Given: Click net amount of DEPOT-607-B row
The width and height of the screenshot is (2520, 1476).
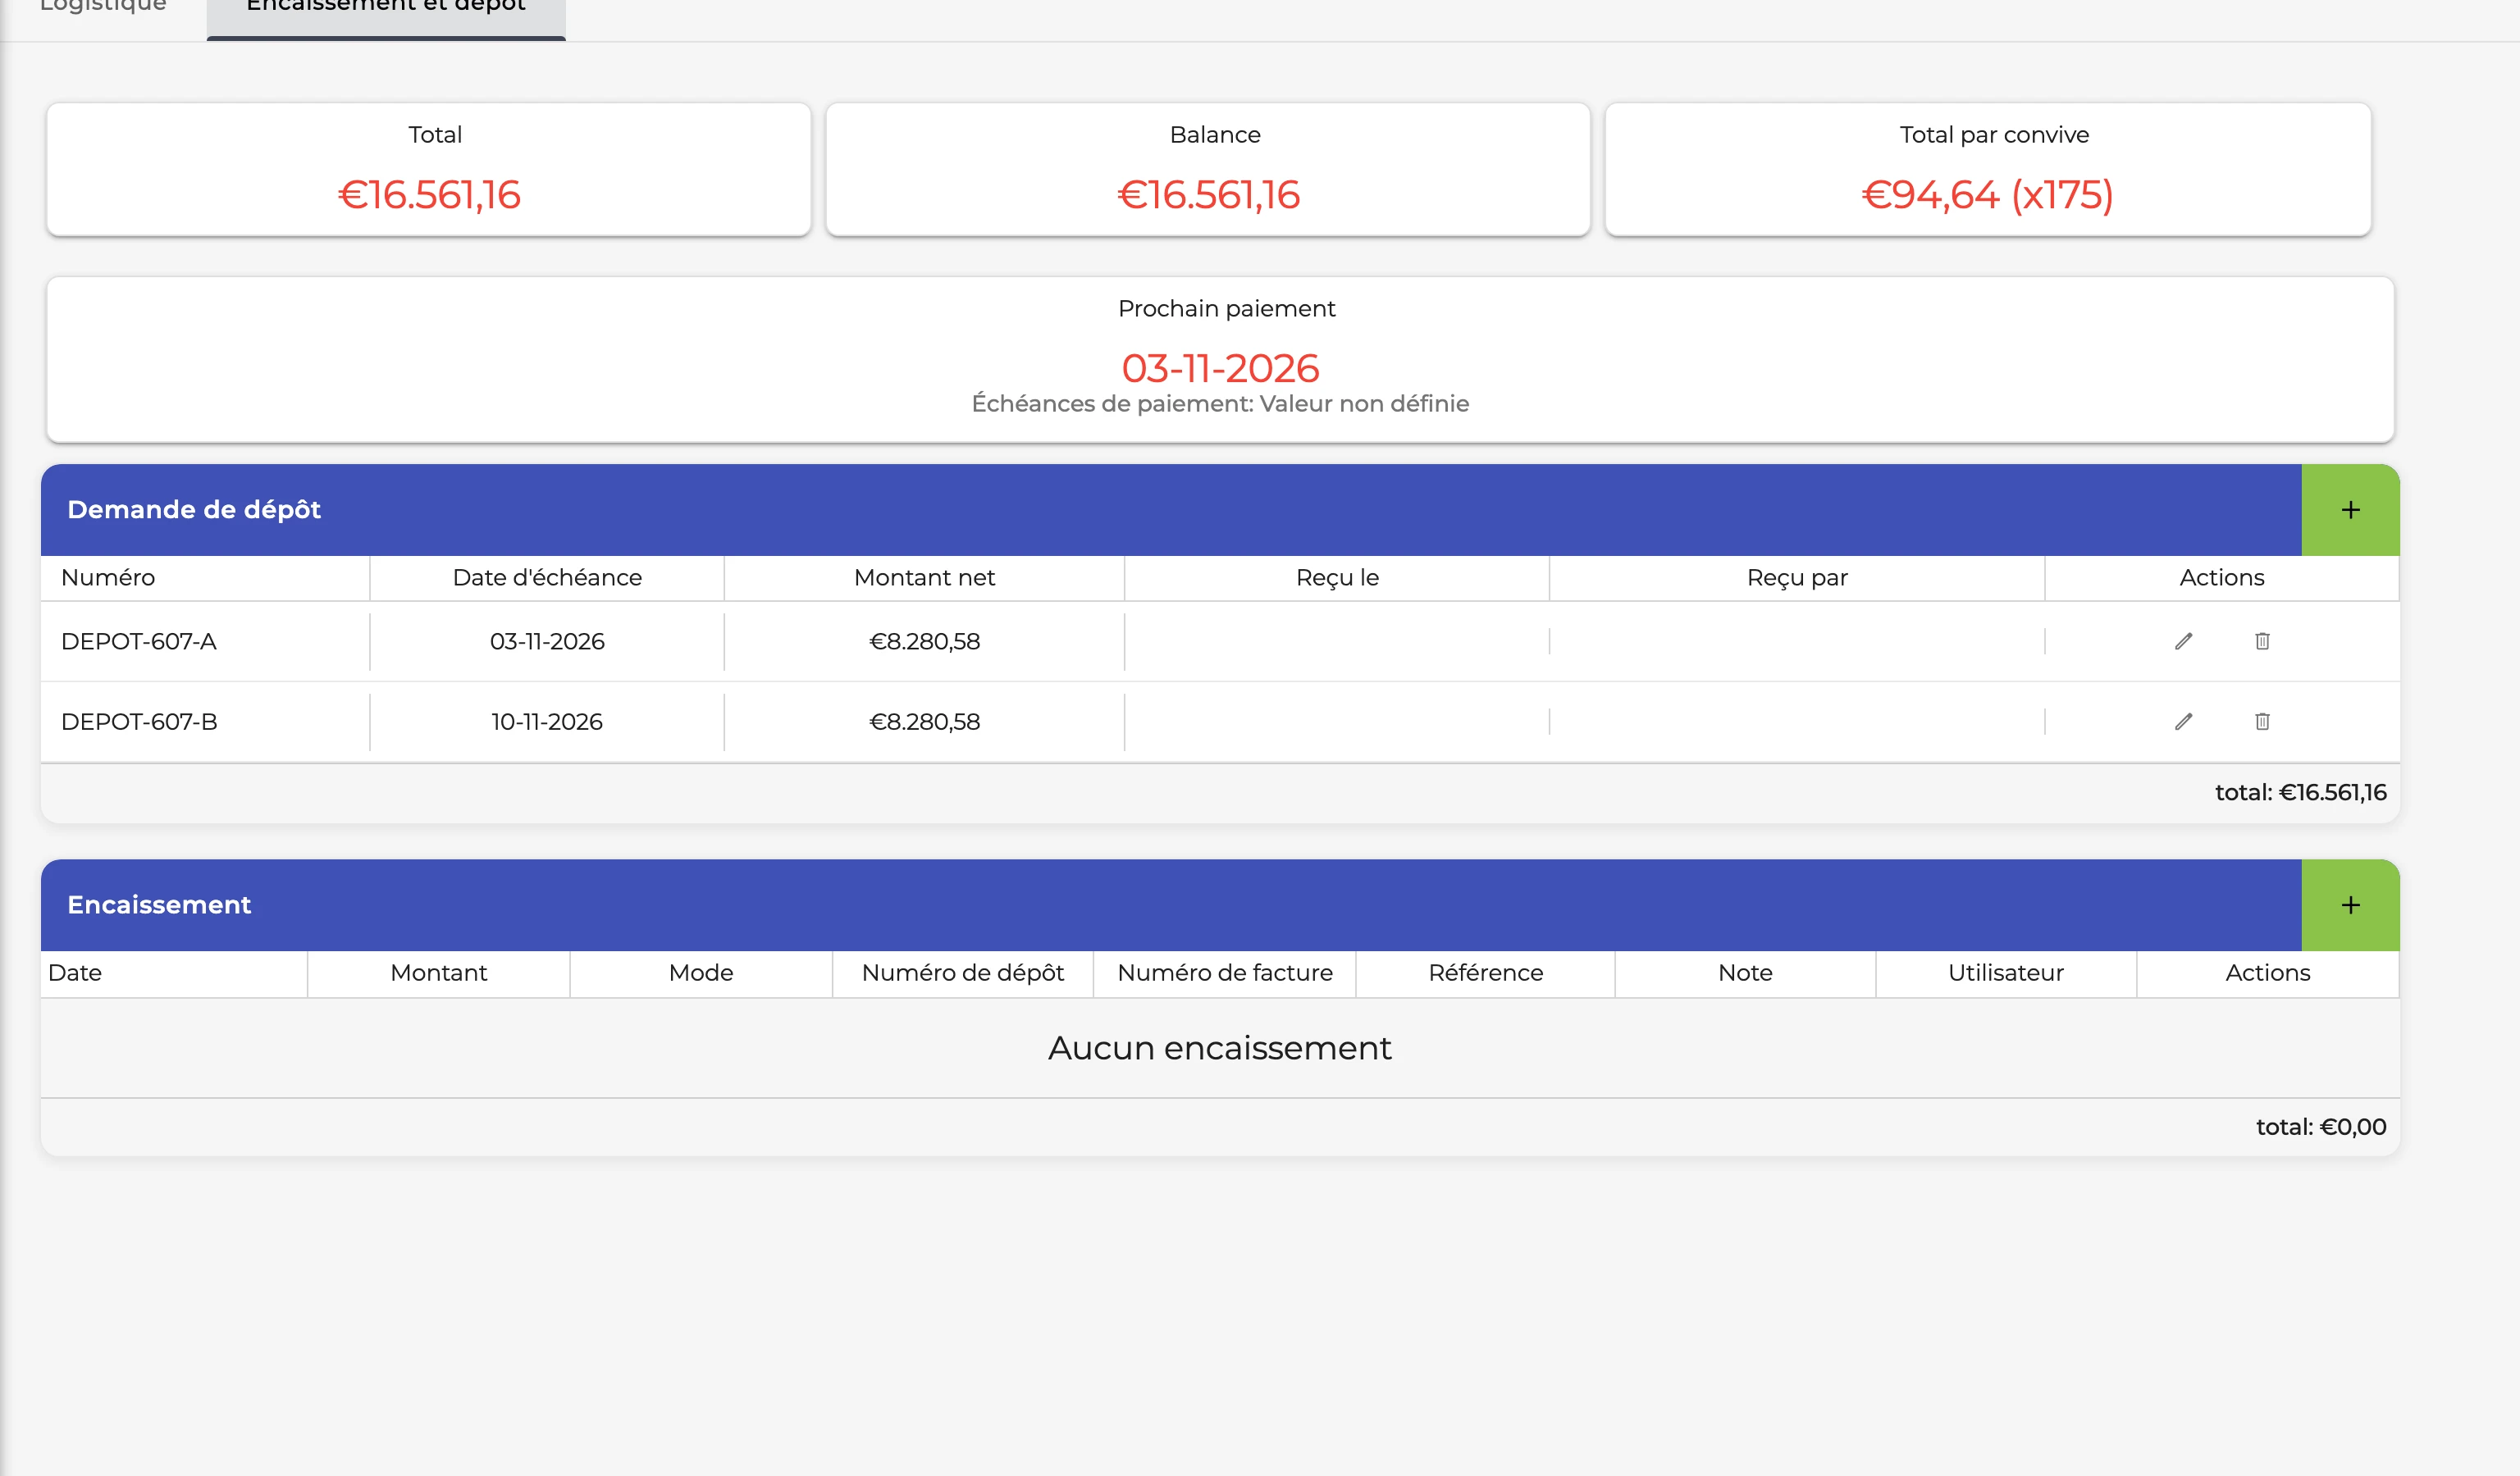Looking at the screenshot, I should tap(925, 722).
